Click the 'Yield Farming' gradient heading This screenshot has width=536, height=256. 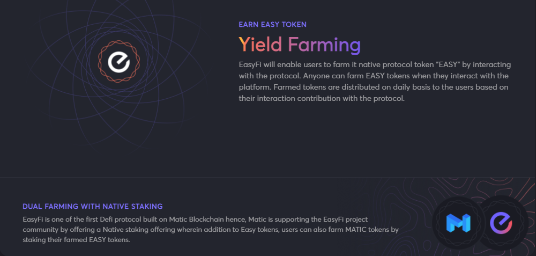(x=300, y=45)
